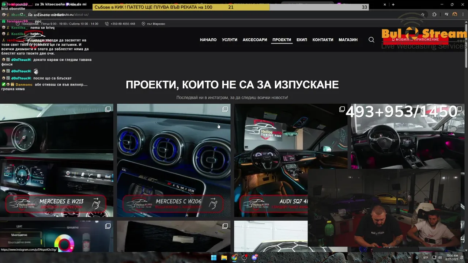The image size is (468, 263).
Task: Open the color wheel settings post thumbnail
Action: (x=57, y=236)
